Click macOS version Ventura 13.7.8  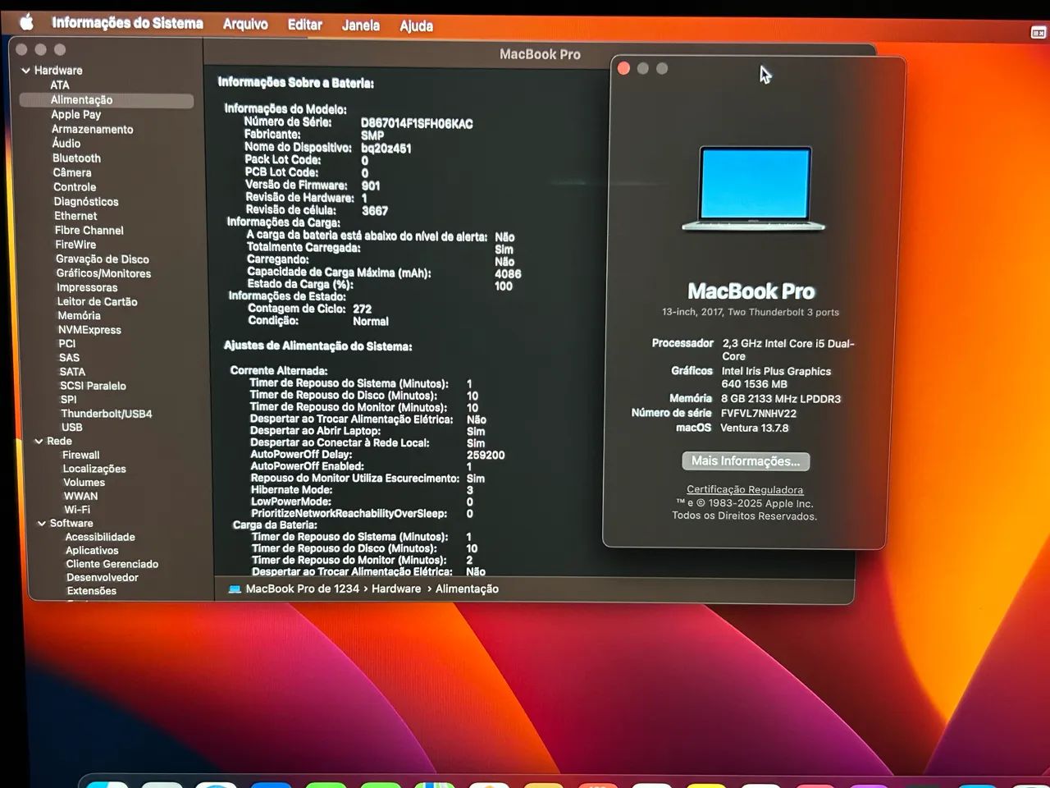click(x=755, y=428)
